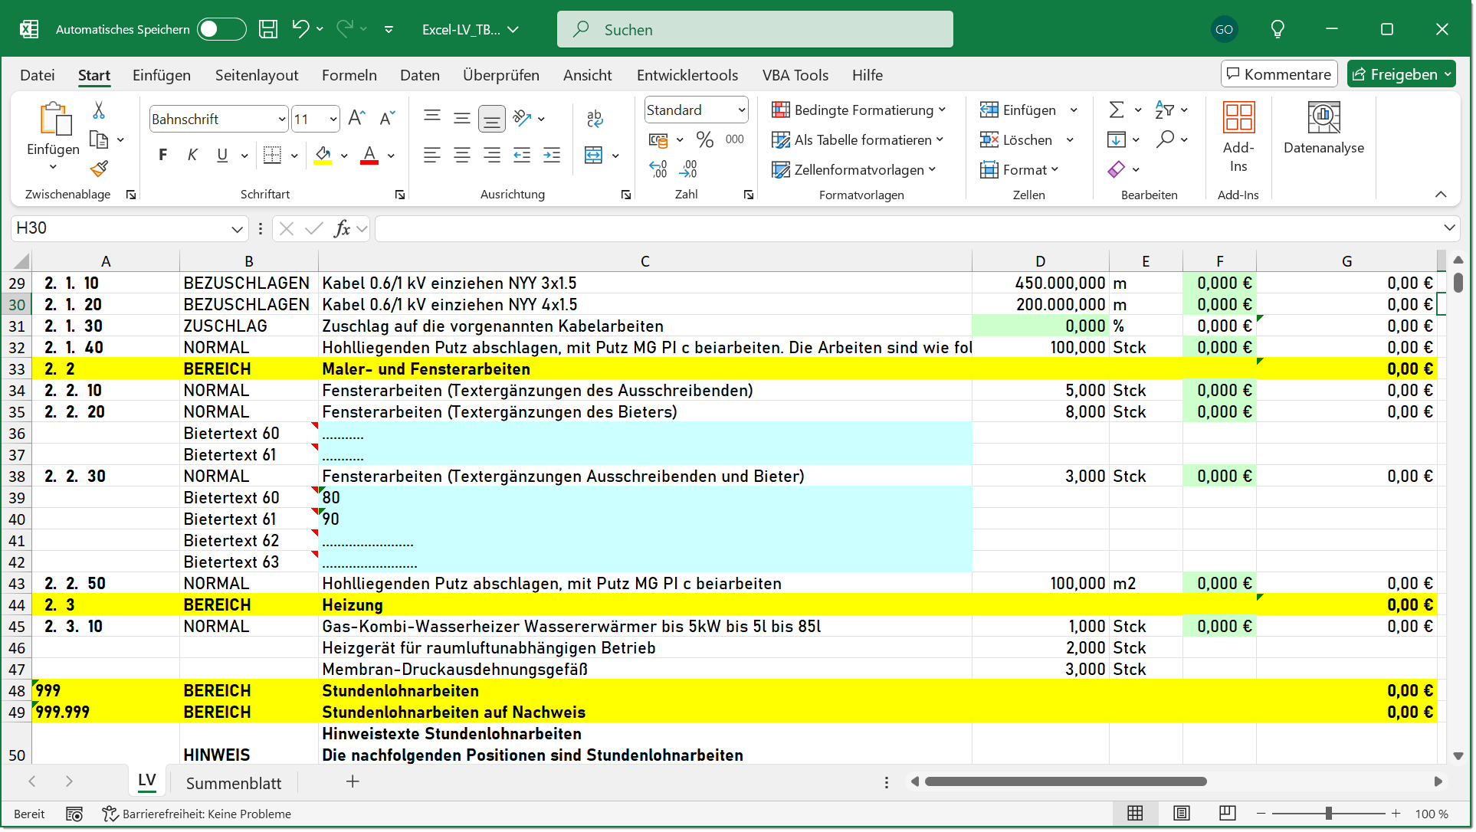Click the Suchen search box

click(755, 28)
